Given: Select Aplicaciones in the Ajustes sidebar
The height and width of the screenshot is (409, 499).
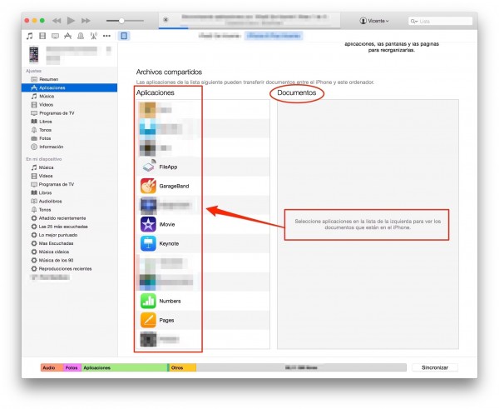Looking at the screenshot, I should coord(69,87).
